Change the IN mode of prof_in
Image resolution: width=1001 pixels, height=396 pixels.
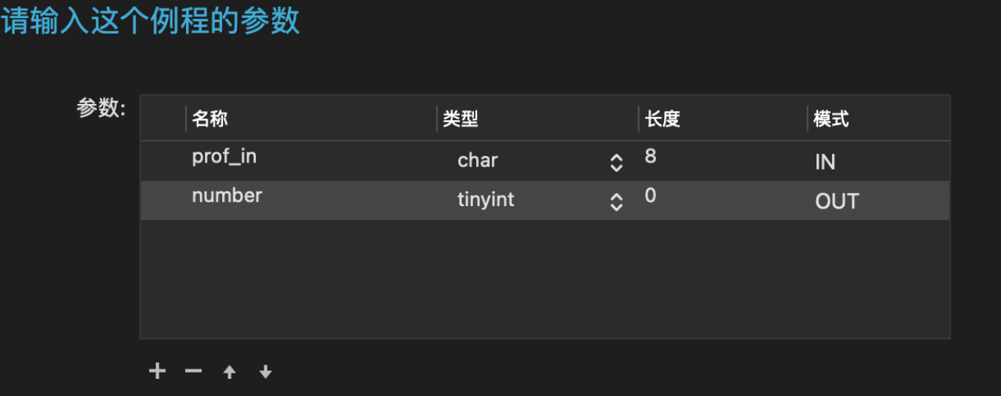click(825, 162)
